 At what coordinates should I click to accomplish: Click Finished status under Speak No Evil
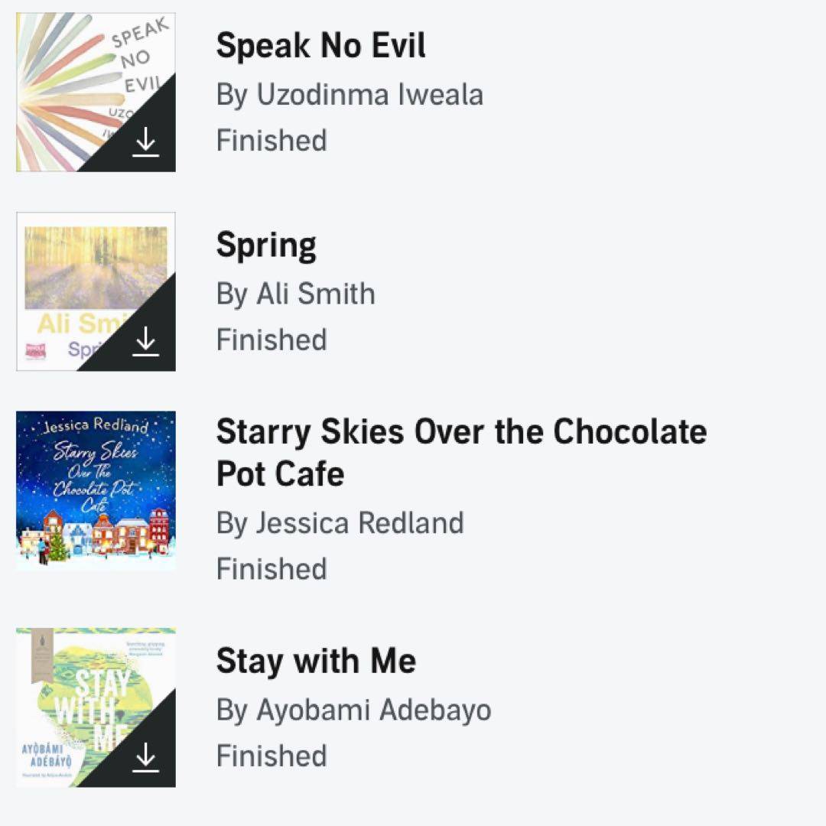pyautogui.click(x=272, y=141)
